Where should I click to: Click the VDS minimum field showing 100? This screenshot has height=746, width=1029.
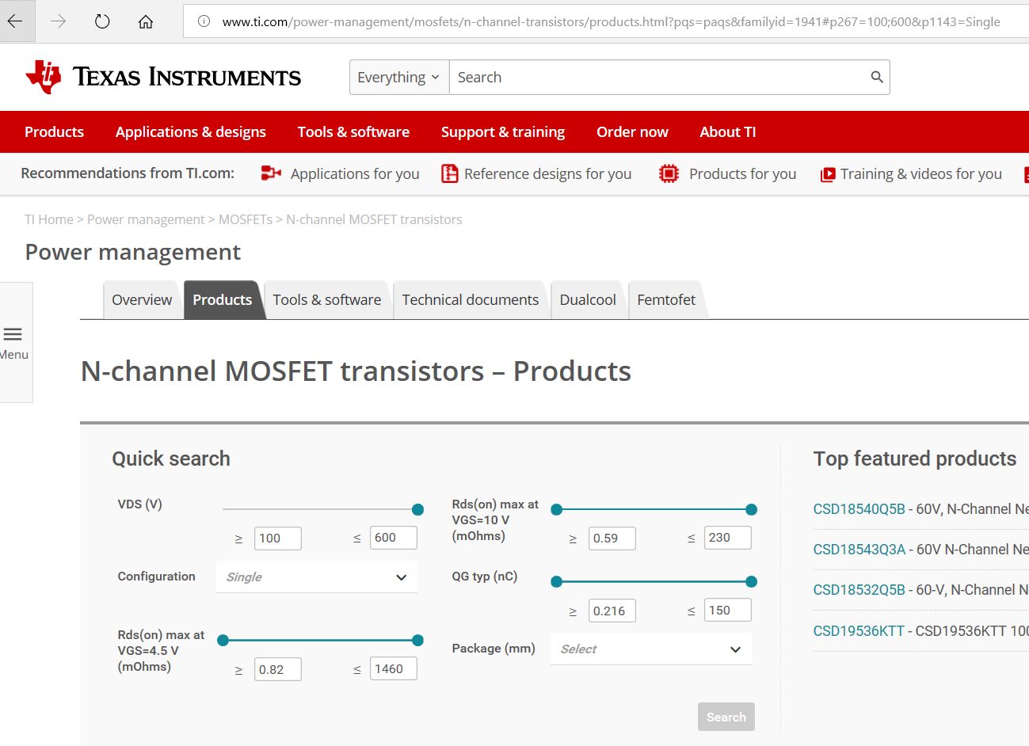pyautogui.click(x=278, y=539)
